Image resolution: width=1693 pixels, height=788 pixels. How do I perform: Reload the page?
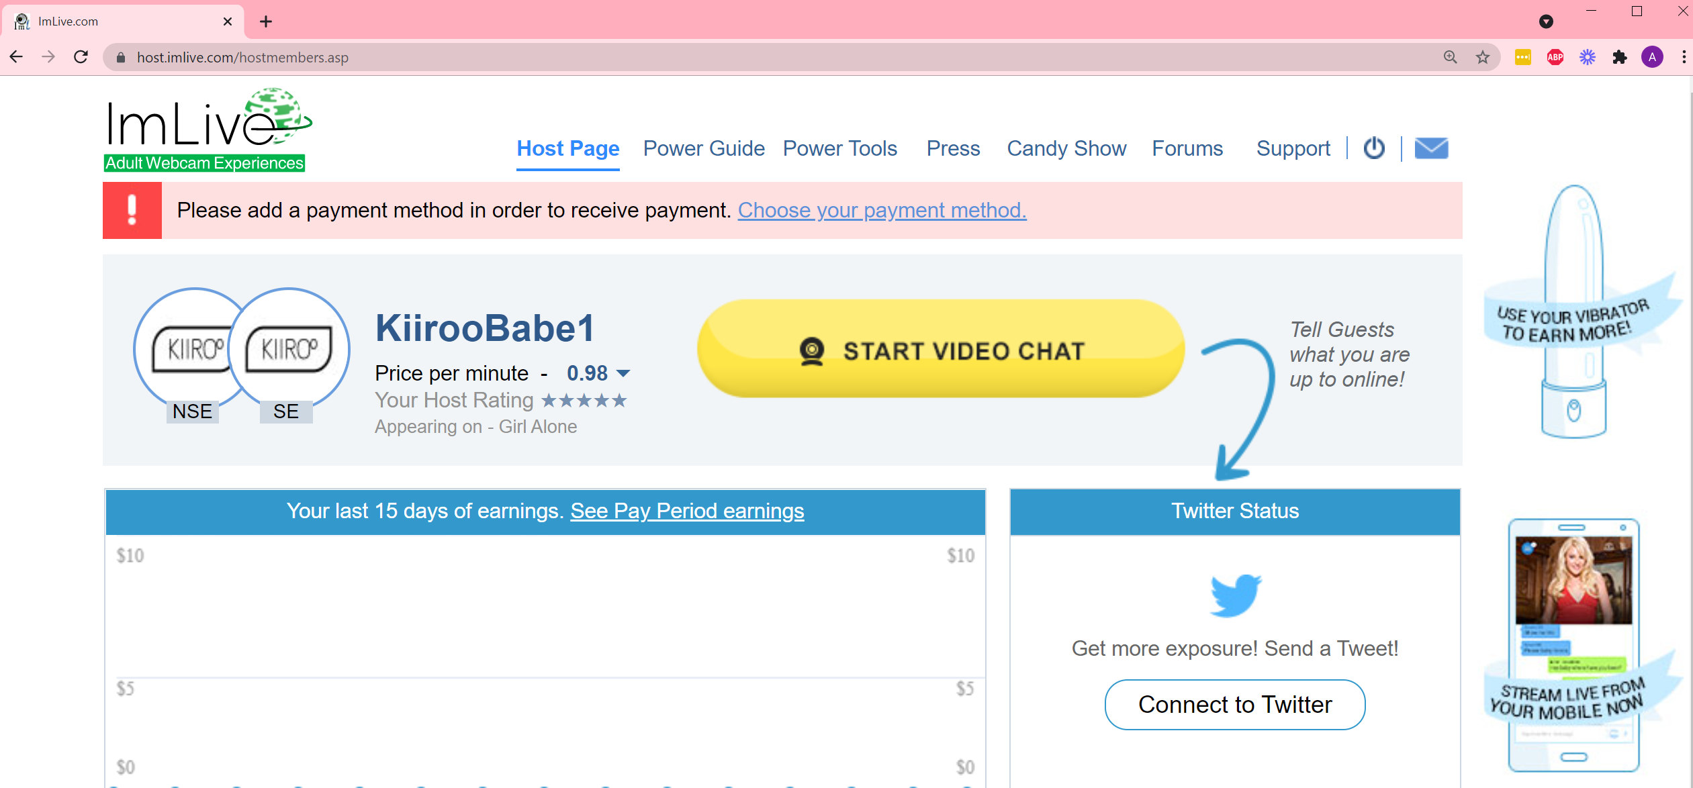point(81,58)
